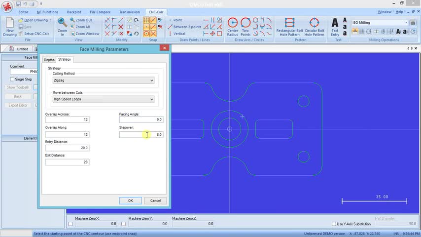Expand the Open Drawing arrow
This screenshot has width=421, height=237.
(50, 20)
